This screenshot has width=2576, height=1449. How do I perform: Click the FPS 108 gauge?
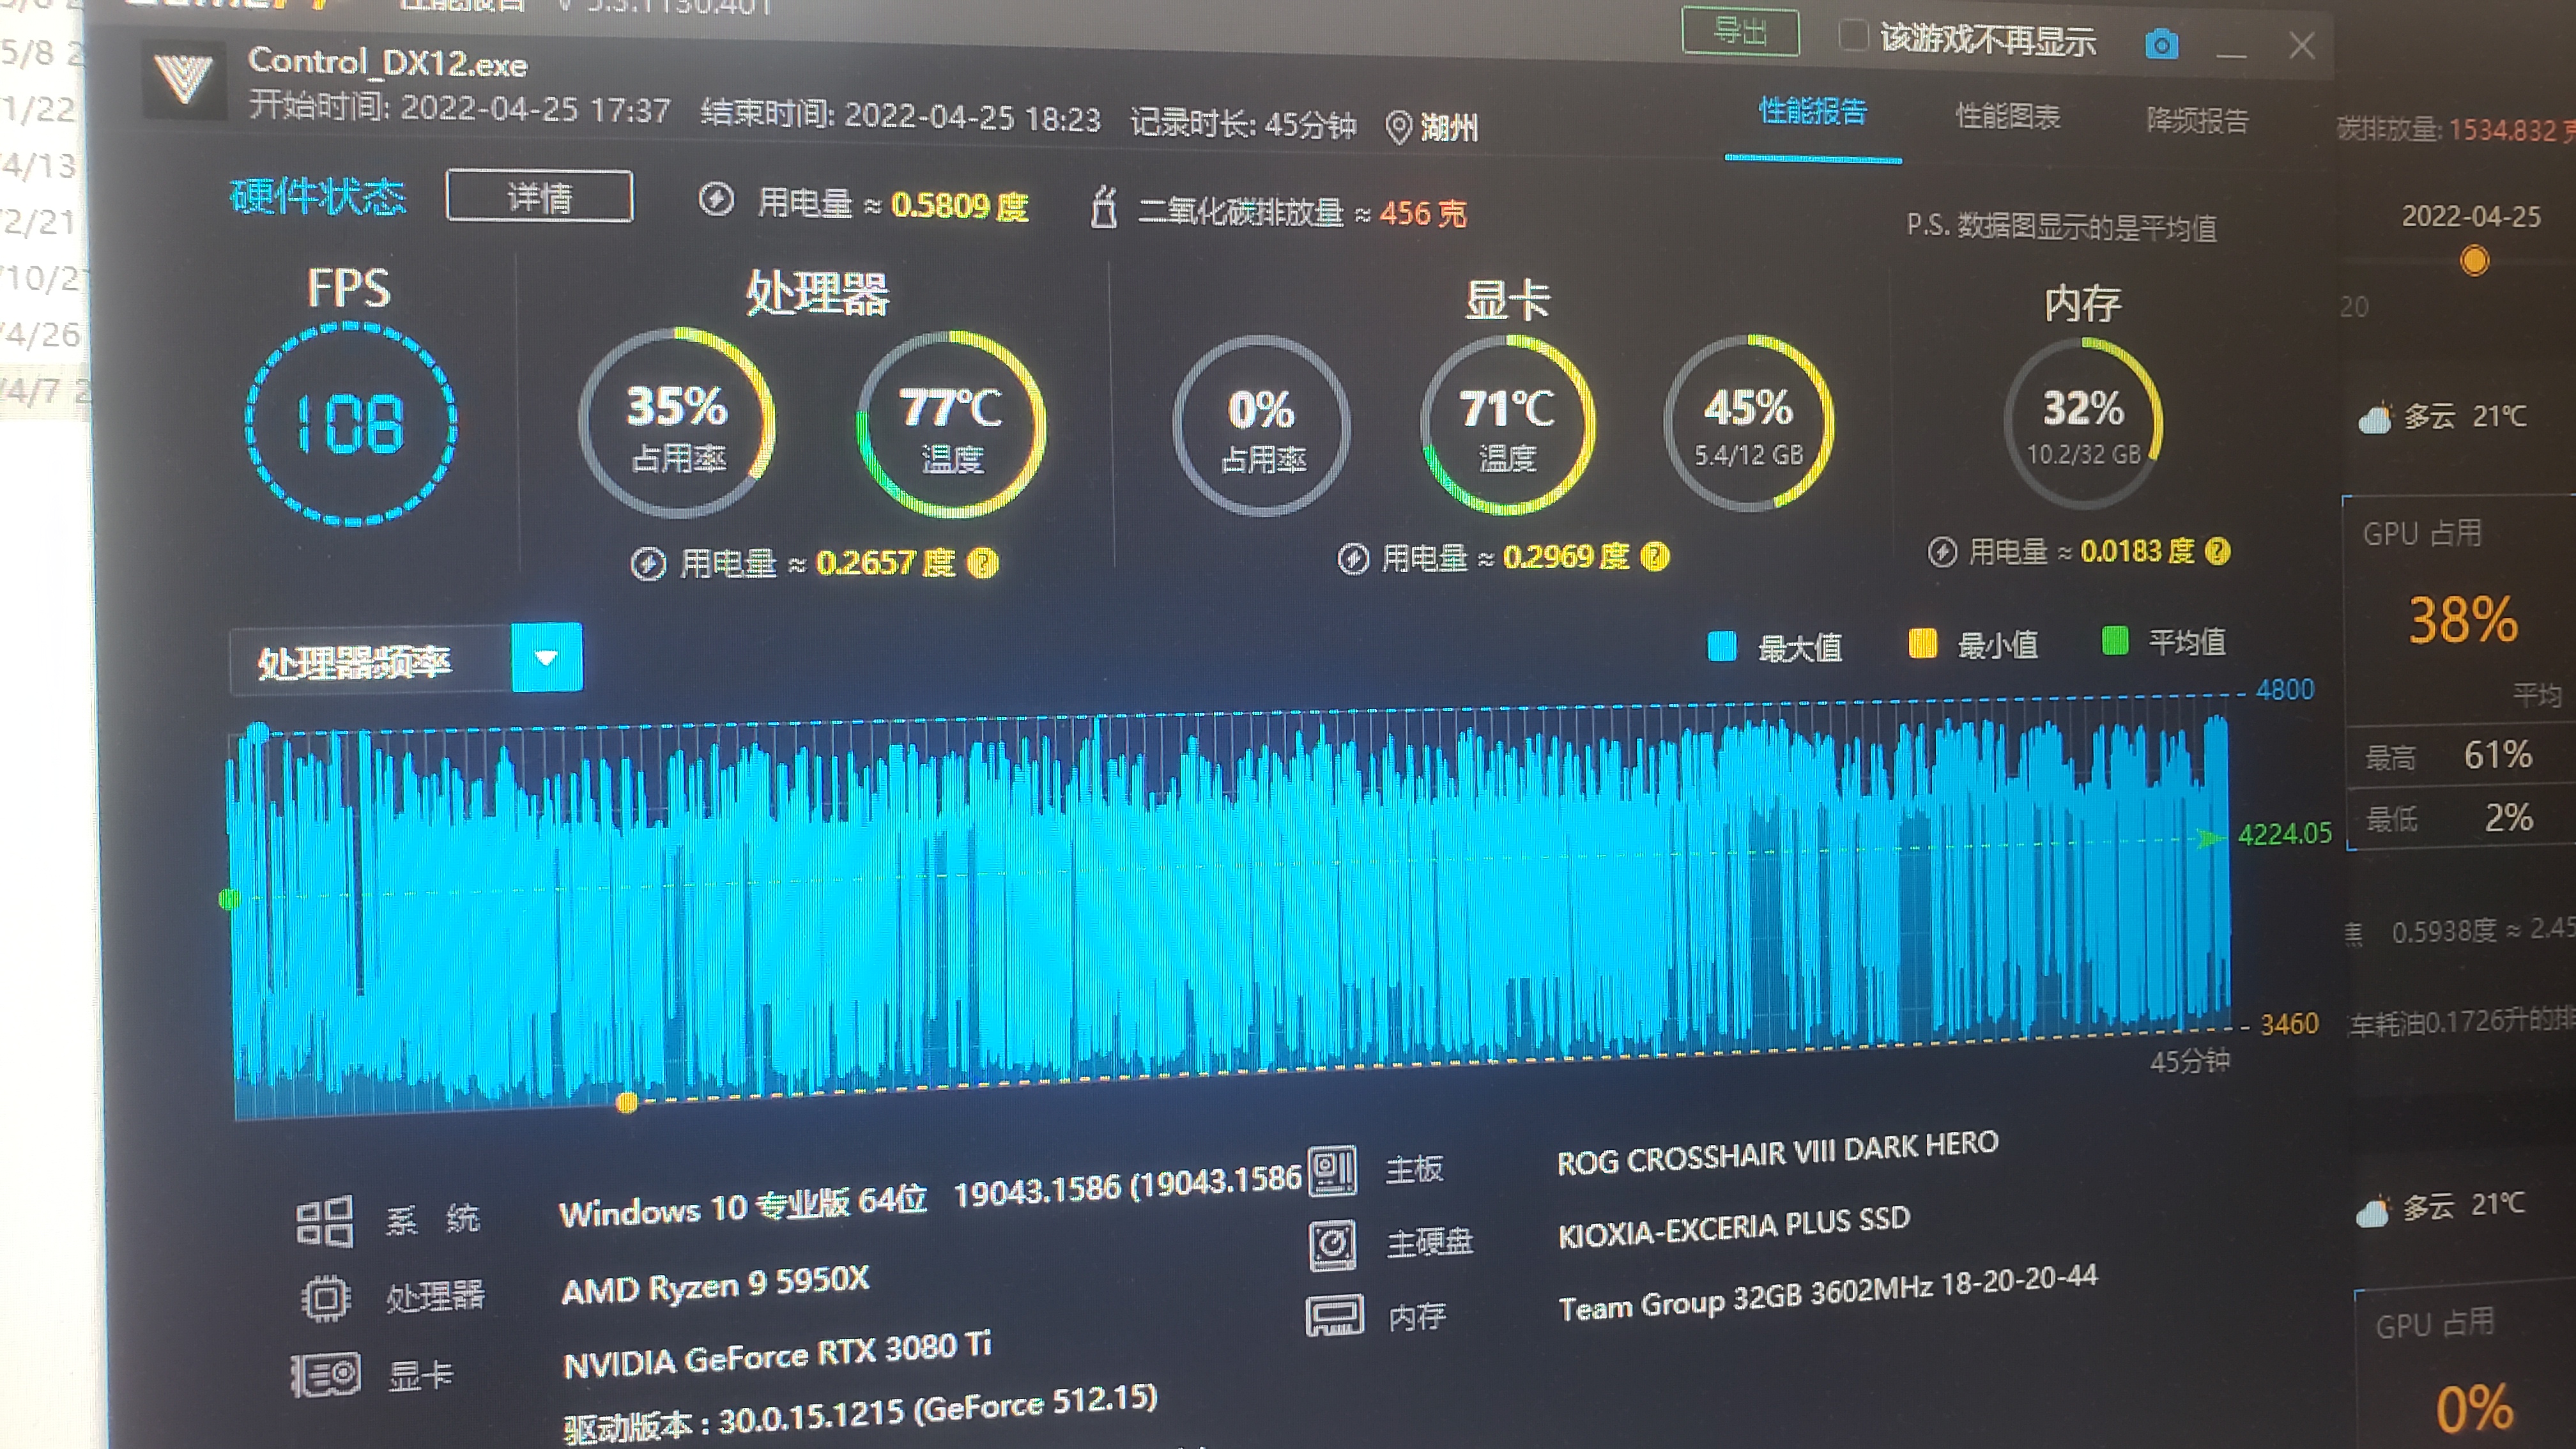(351, 423)
